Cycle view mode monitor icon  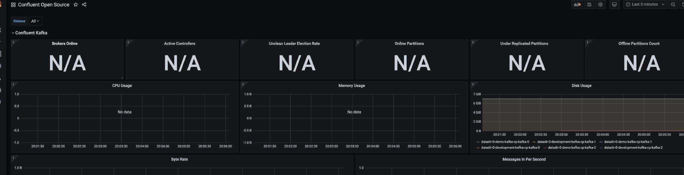pos(614,5)
